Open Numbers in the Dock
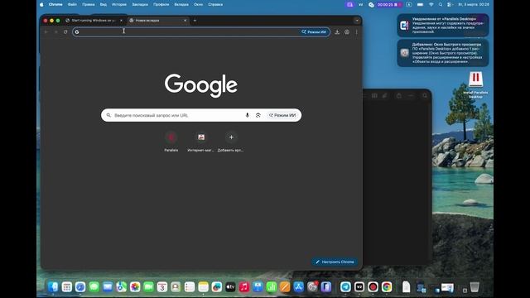The width and height of the screenshot is (530, 298). (x=271, y=287)
